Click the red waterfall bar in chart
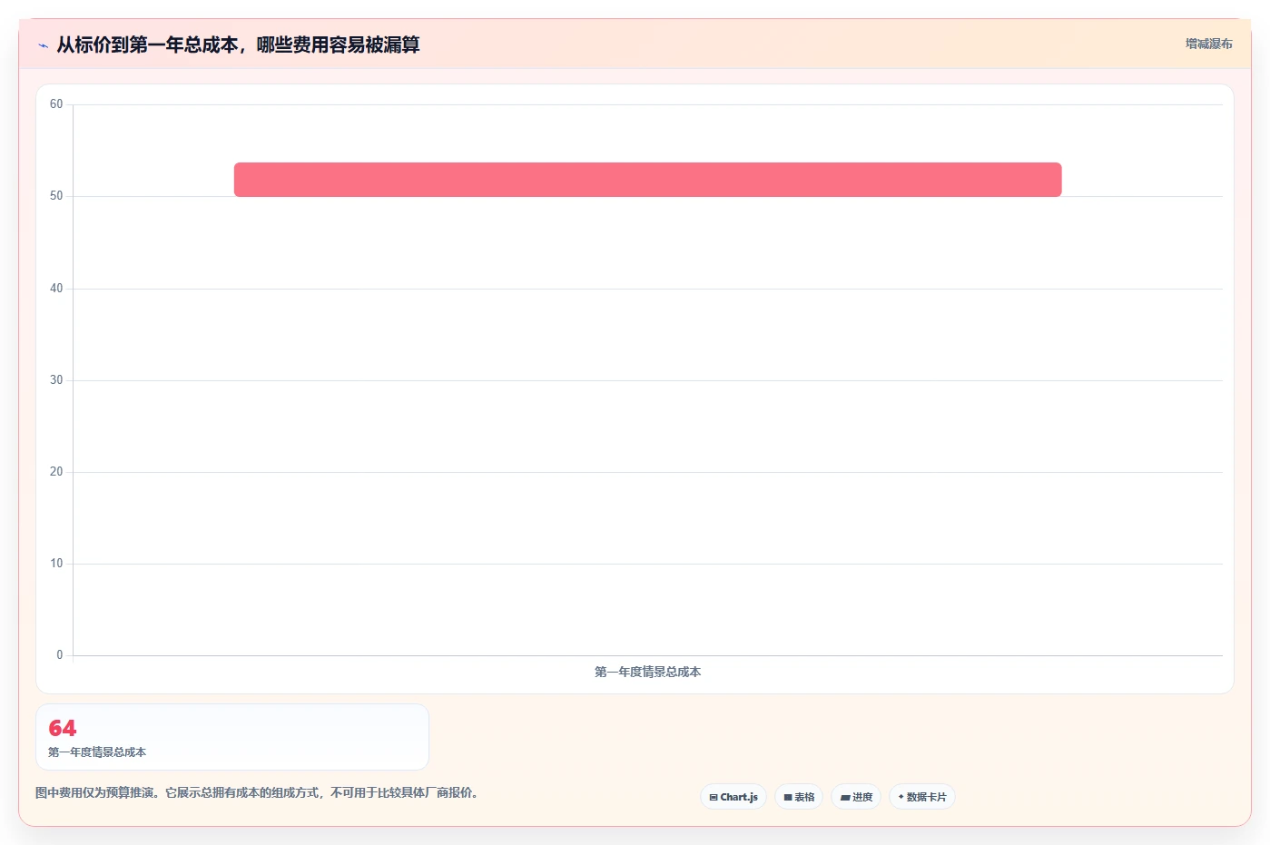The image size is (1270, 845). point(648,180)
